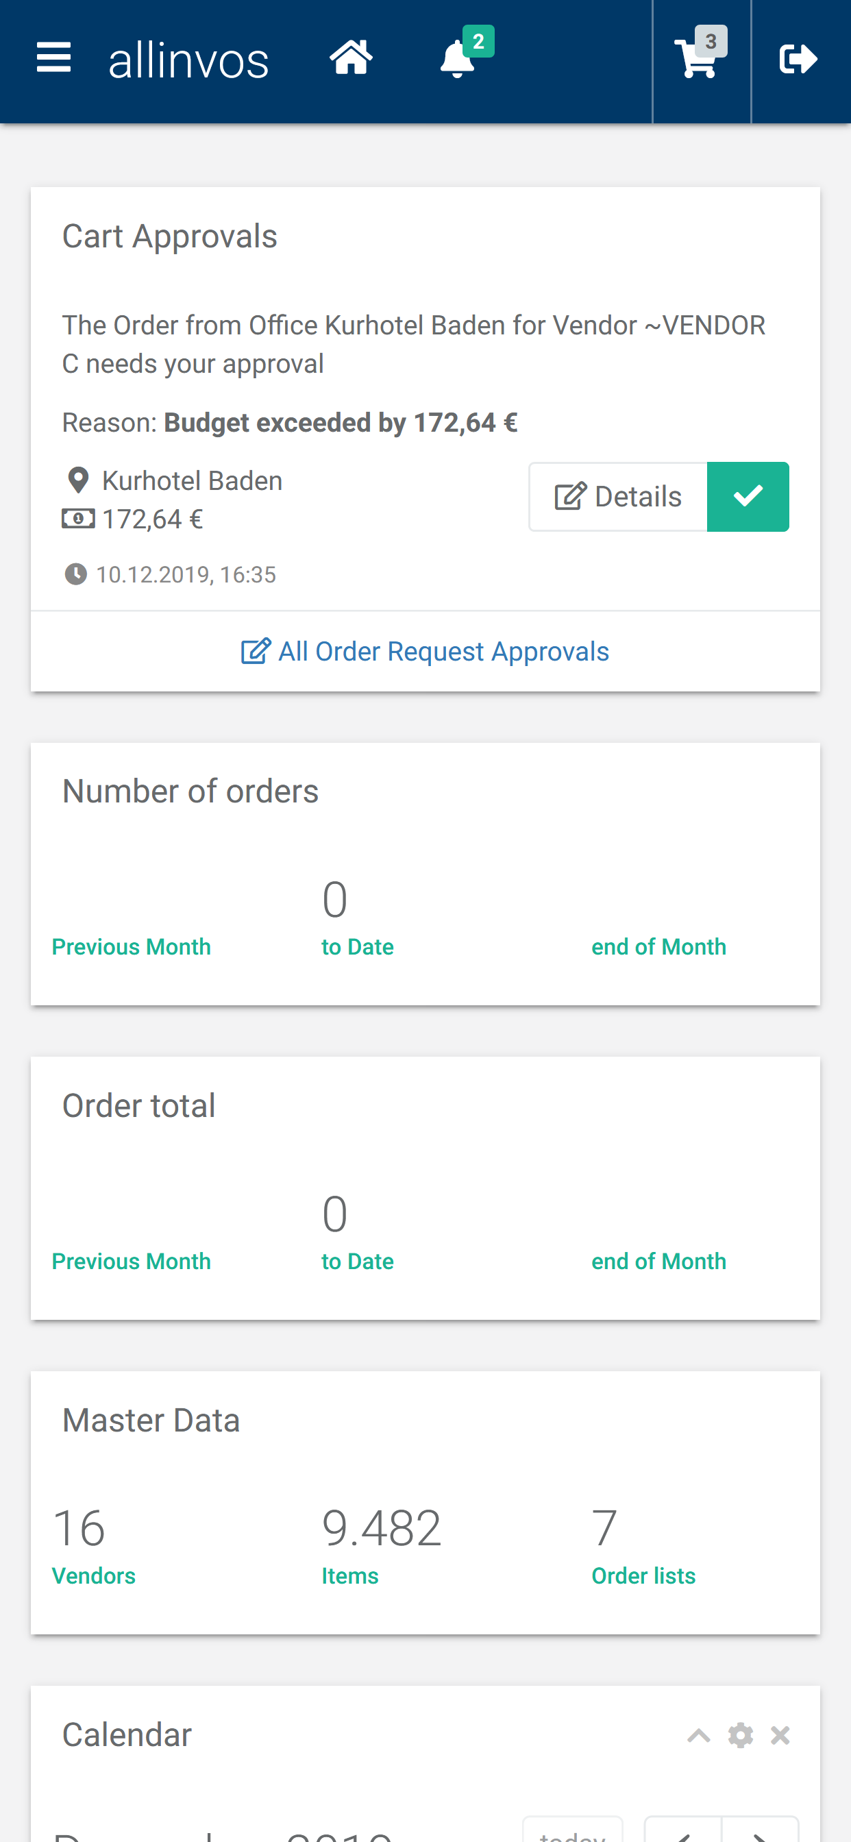The image size is (851, 1842).
Task: Collapse the Calendar widget with the chevron
Action: coord(699,1736)
